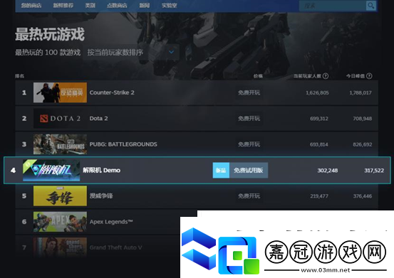This screenshot has width=394, height=278.
Task: Open the DOTA 2 logo thumbnail
Action: 60,118
